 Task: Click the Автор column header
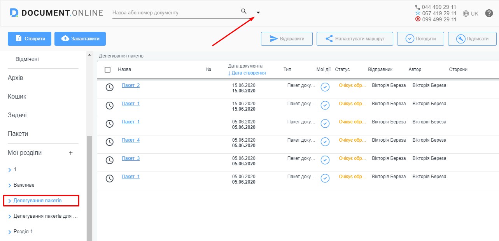[x=415, y=69]
